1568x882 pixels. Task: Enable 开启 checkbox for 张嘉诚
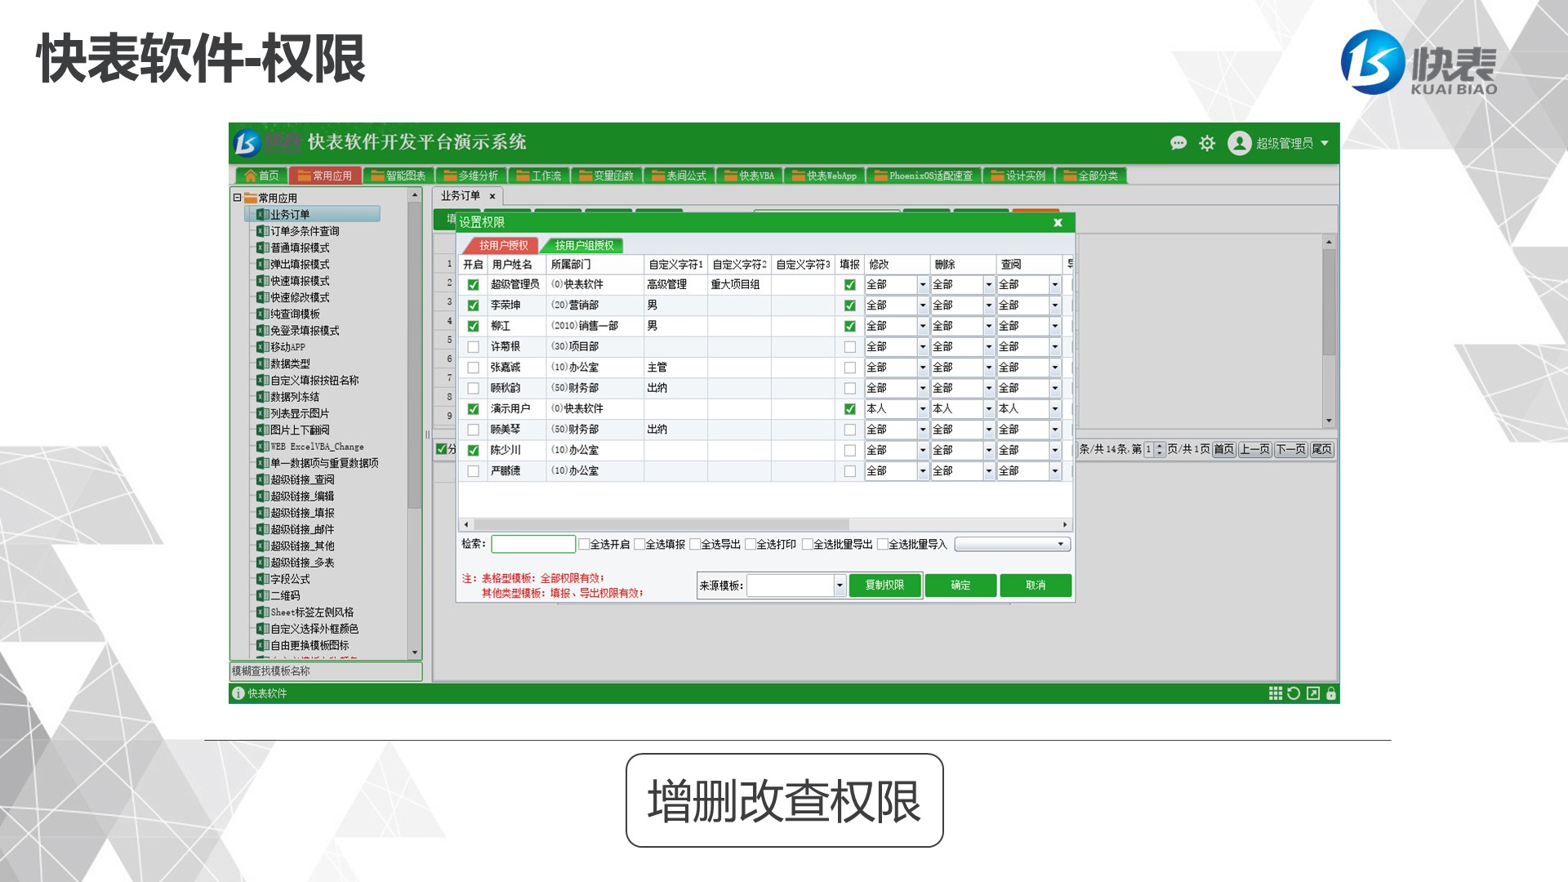473,367
